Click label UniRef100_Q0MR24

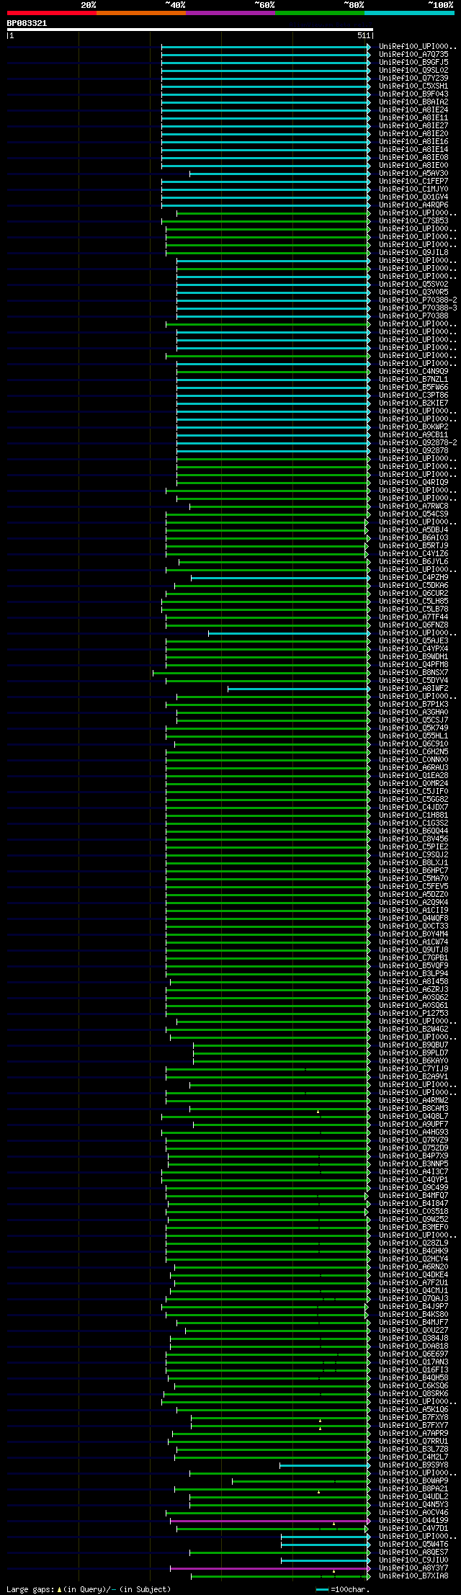click(413, 783)
